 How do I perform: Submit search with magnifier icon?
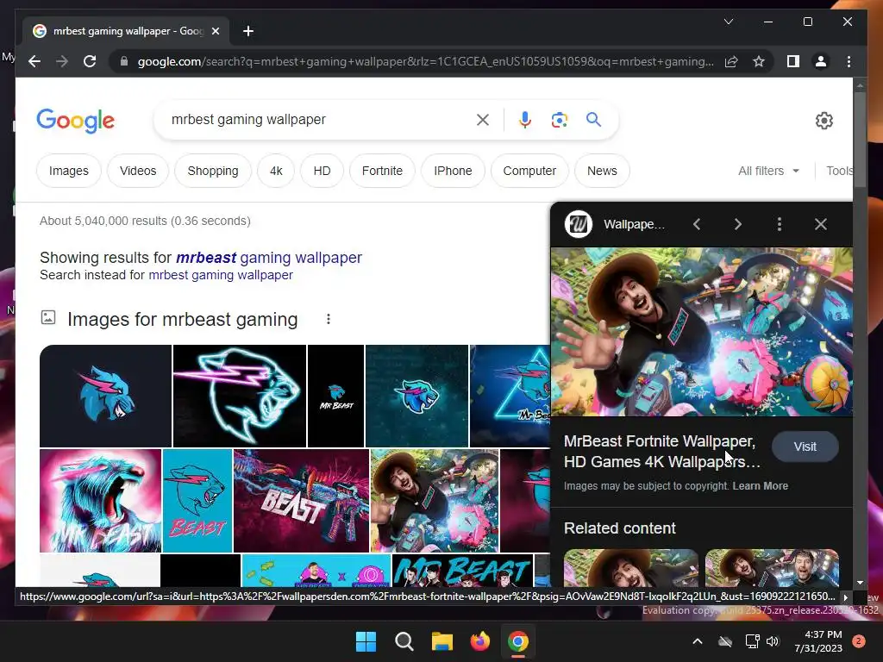[x=593, y=119]
